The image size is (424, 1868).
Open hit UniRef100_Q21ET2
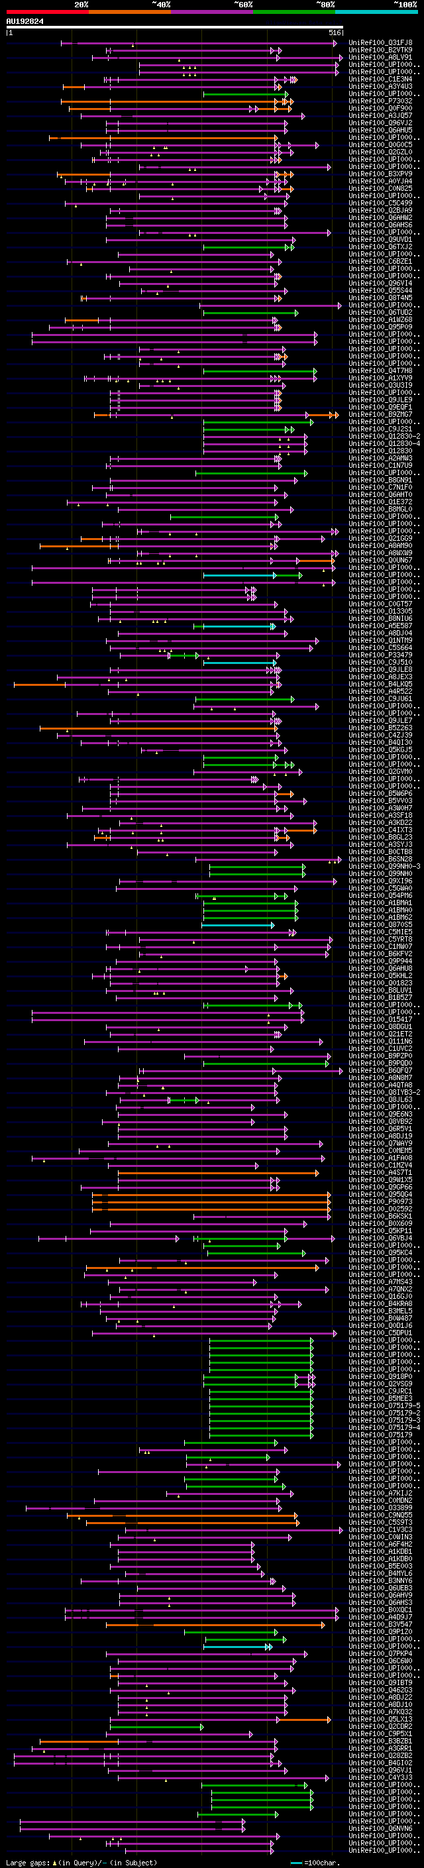(380, 1034)
